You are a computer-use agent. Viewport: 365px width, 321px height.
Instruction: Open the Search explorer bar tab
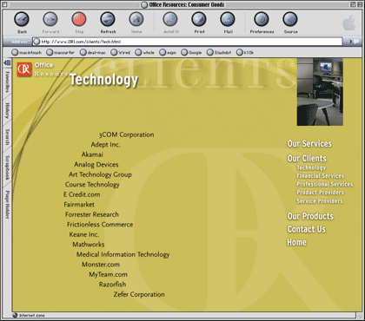tap(8, 137)
